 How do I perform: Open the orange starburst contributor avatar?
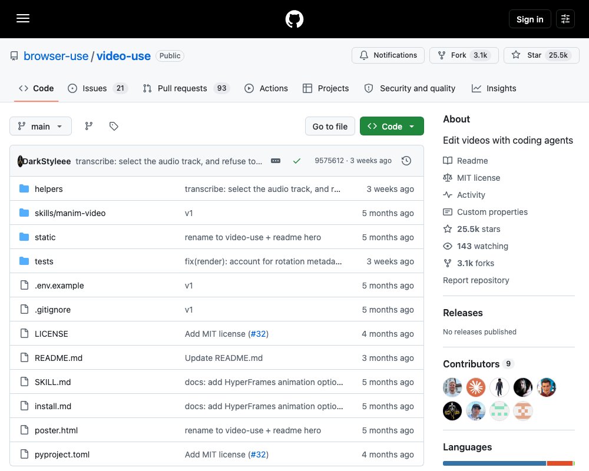click(476, 387)
